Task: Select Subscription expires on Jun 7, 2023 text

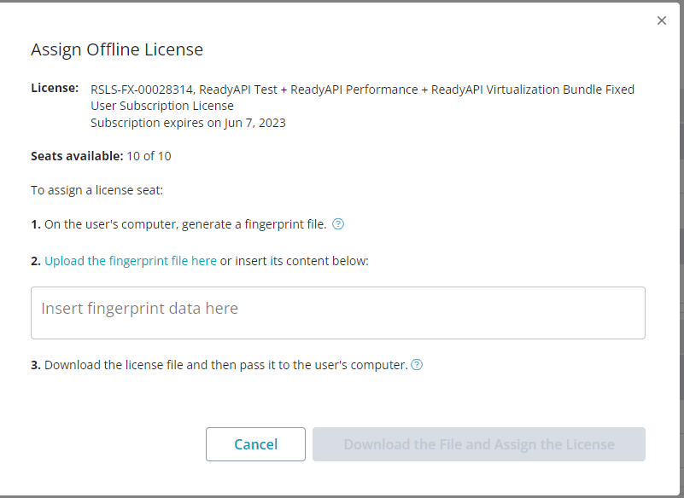Action: pyautogui.click(x=188, y=123)
